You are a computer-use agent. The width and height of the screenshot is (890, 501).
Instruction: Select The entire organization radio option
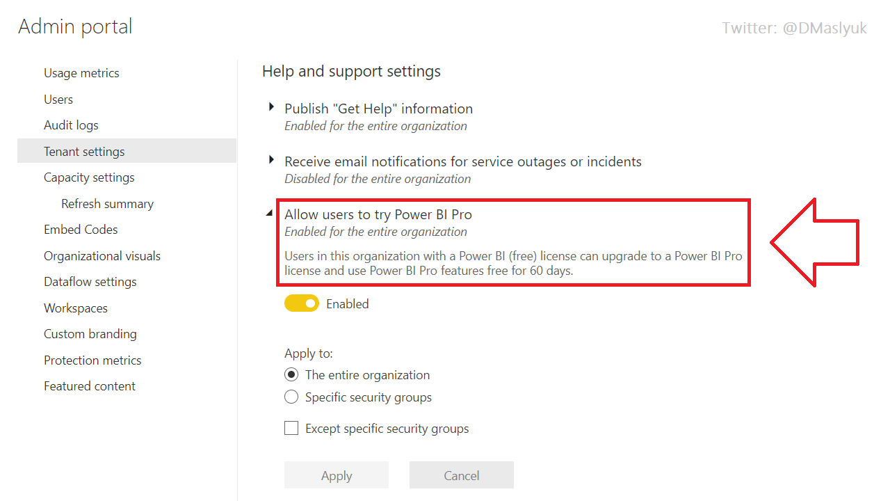click(x=291, y=375)
